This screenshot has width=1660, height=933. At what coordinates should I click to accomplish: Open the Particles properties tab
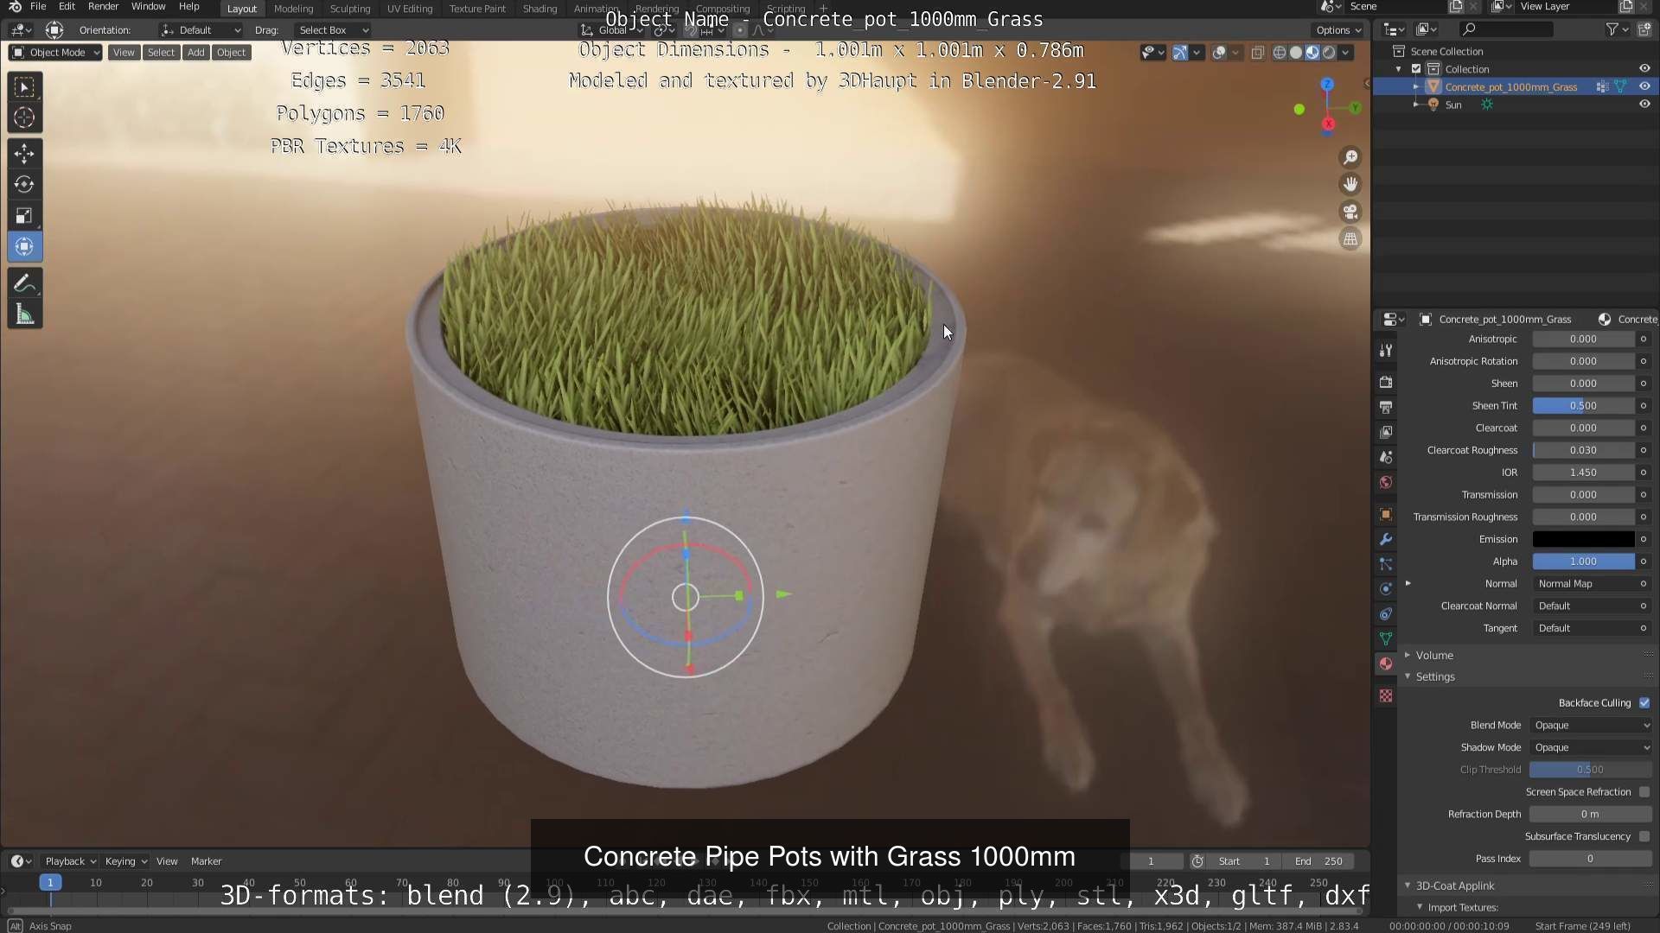1386,564
